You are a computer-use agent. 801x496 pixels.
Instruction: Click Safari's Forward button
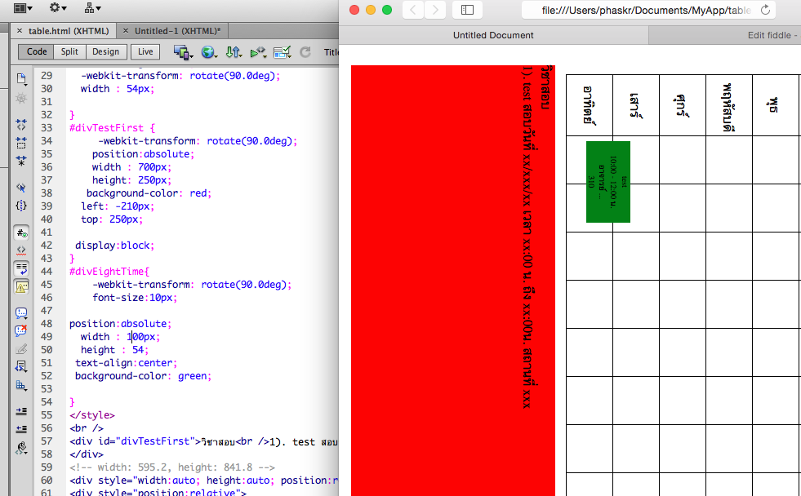click(435, 10)
